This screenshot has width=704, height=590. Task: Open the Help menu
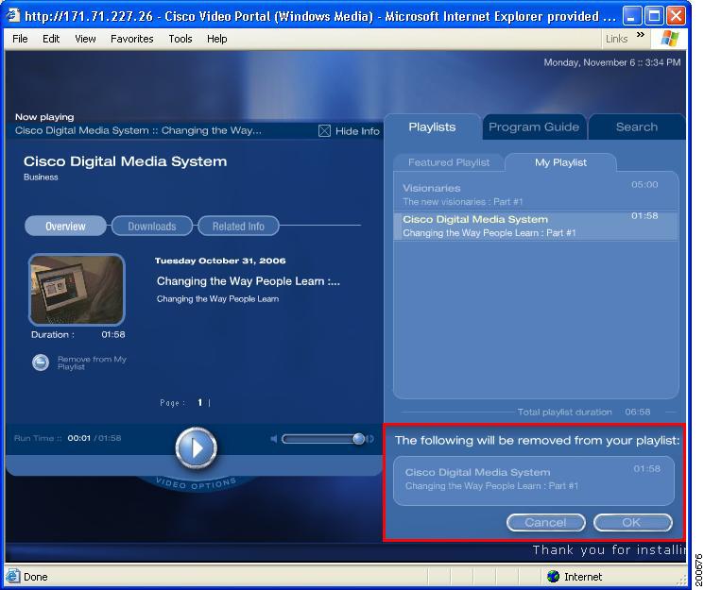point(216,39)
